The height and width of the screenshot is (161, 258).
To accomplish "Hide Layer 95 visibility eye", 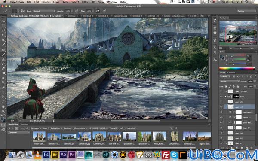I will 221,128.
